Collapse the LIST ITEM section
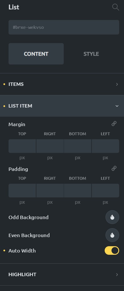This screenshot has height=291, width=124. pos(62,106)
